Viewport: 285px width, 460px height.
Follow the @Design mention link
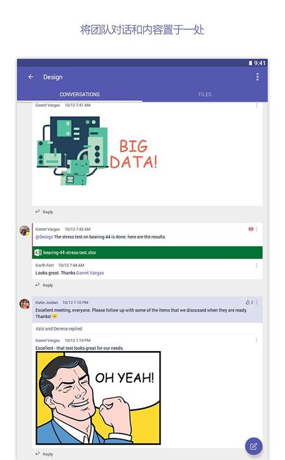44,236
